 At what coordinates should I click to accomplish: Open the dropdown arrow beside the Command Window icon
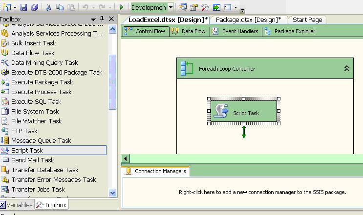click(x=235, y=8)
